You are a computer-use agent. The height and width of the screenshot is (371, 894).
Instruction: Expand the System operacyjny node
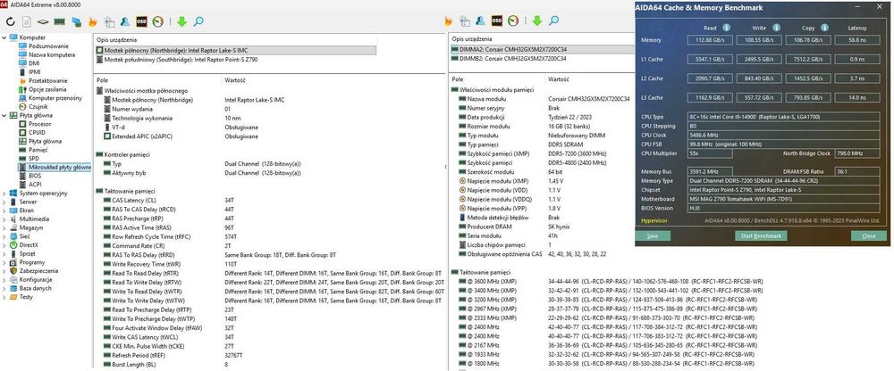(x=4, y=193)
